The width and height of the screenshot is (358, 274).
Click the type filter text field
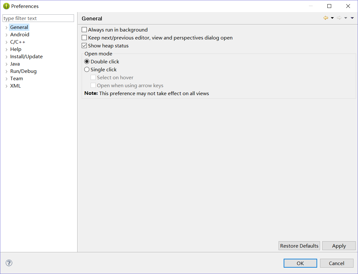coord(38,18)
